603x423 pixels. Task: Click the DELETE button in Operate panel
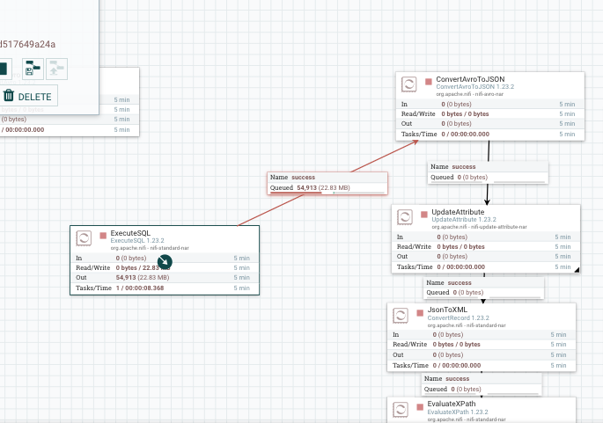27,96
